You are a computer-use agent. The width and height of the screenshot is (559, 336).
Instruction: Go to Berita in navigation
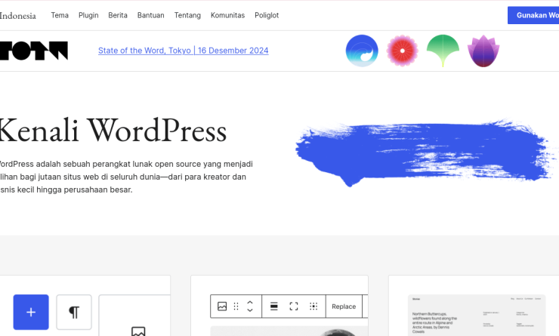pos(118,15)
